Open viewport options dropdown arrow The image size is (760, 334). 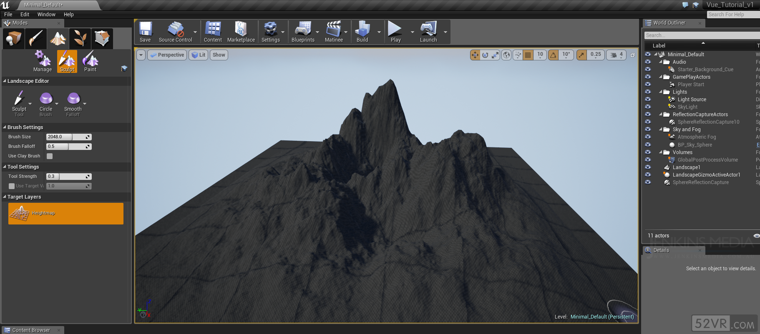pyautogui.click(x=141, y=55)
